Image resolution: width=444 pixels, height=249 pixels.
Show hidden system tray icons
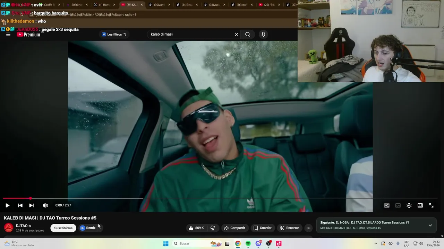click(x=375, y=243)
